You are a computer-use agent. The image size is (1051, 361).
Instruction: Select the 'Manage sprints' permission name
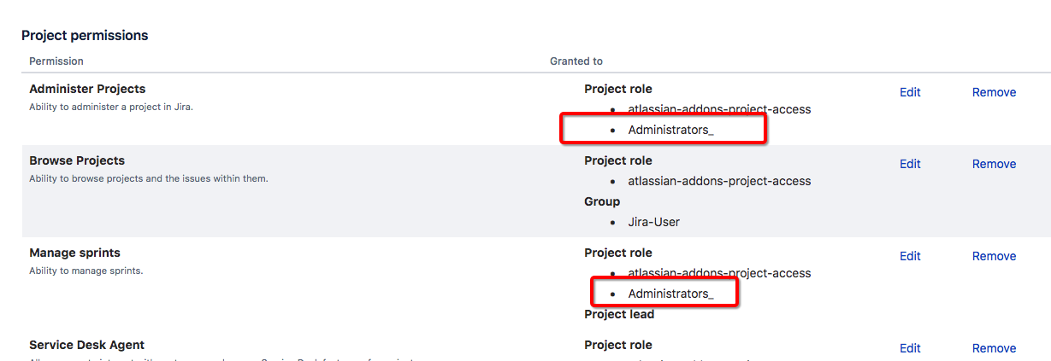pyautogui.click(x=74, y=253)
